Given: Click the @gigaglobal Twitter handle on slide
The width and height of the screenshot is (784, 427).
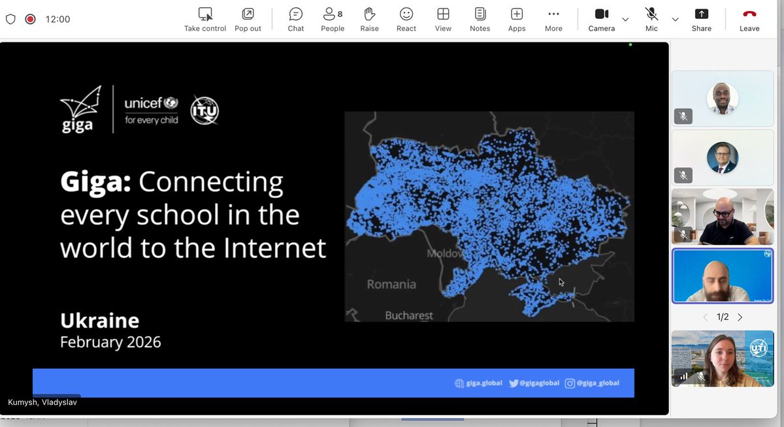Looking at the screenshot, I should coord(534,383).
